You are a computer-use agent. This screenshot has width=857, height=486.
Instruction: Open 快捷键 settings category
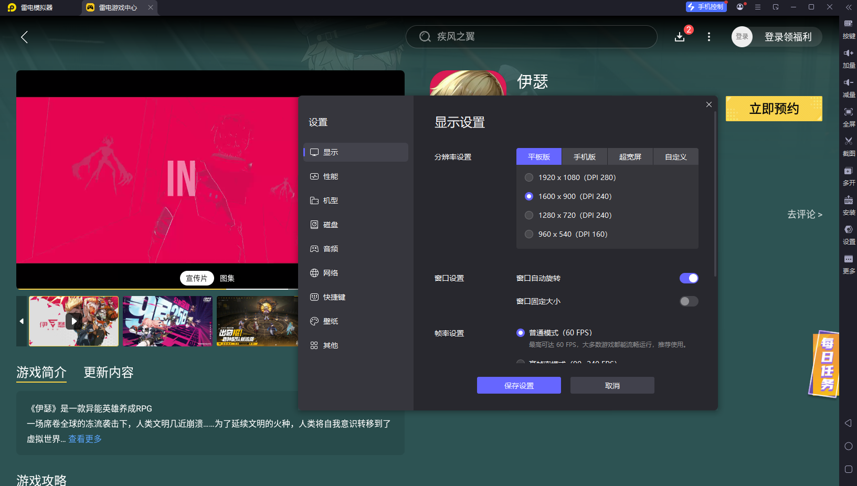click(356, 297)
